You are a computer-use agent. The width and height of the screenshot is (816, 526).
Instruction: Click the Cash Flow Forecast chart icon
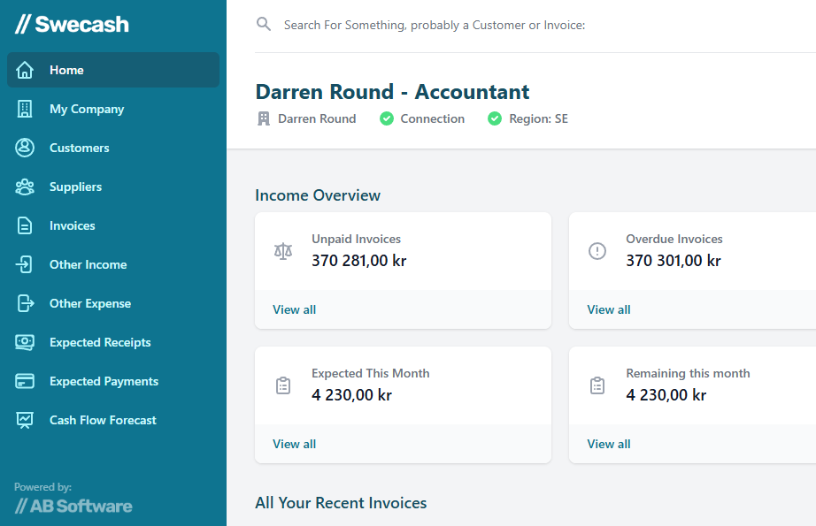[25, 421]
